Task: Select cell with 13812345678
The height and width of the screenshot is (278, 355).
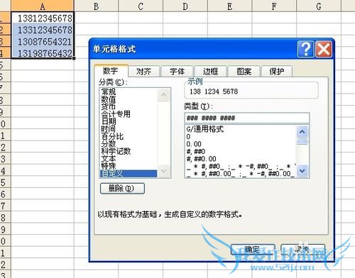Action: pyautogui.click(x=43, y=18)
